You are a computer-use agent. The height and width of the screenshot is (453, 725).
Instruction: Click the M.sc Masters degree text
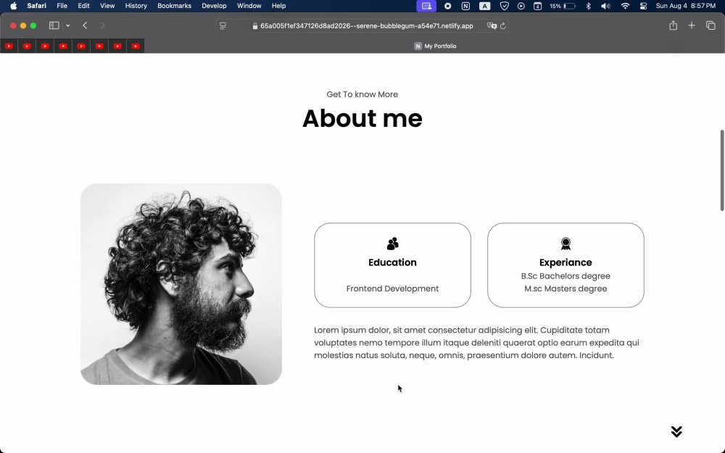[x=565, y=288]
